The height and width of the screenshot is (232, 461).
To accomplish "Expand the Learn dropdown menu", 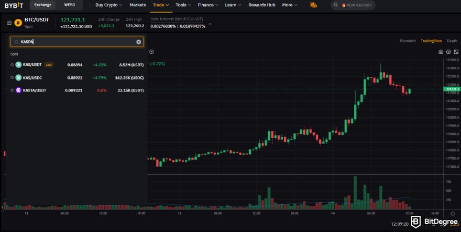I will point(233,5).
